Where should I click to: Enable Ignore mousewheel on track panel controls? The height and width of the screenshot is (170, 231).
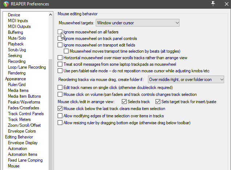point(60,39)
